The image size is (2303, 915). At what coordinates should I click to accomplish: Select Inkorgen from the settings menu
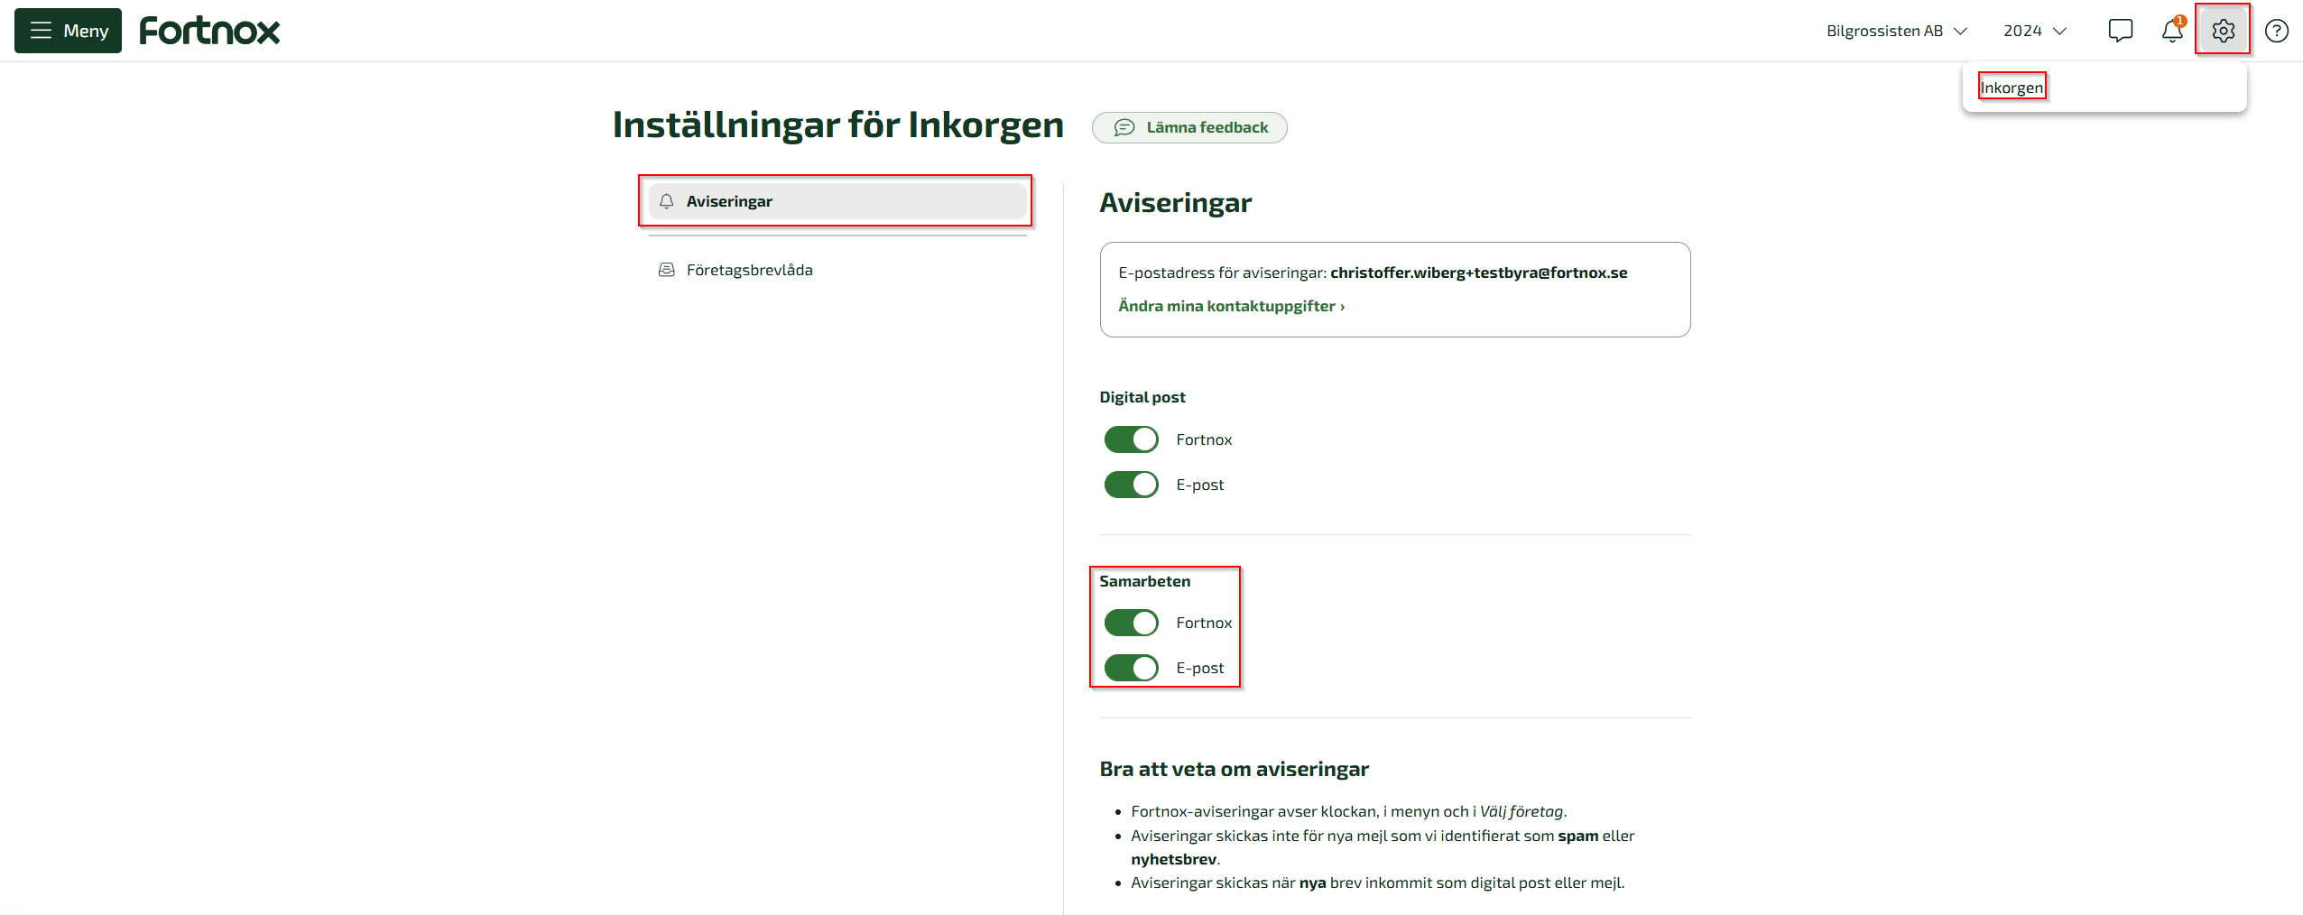(x=2012, y=86)
